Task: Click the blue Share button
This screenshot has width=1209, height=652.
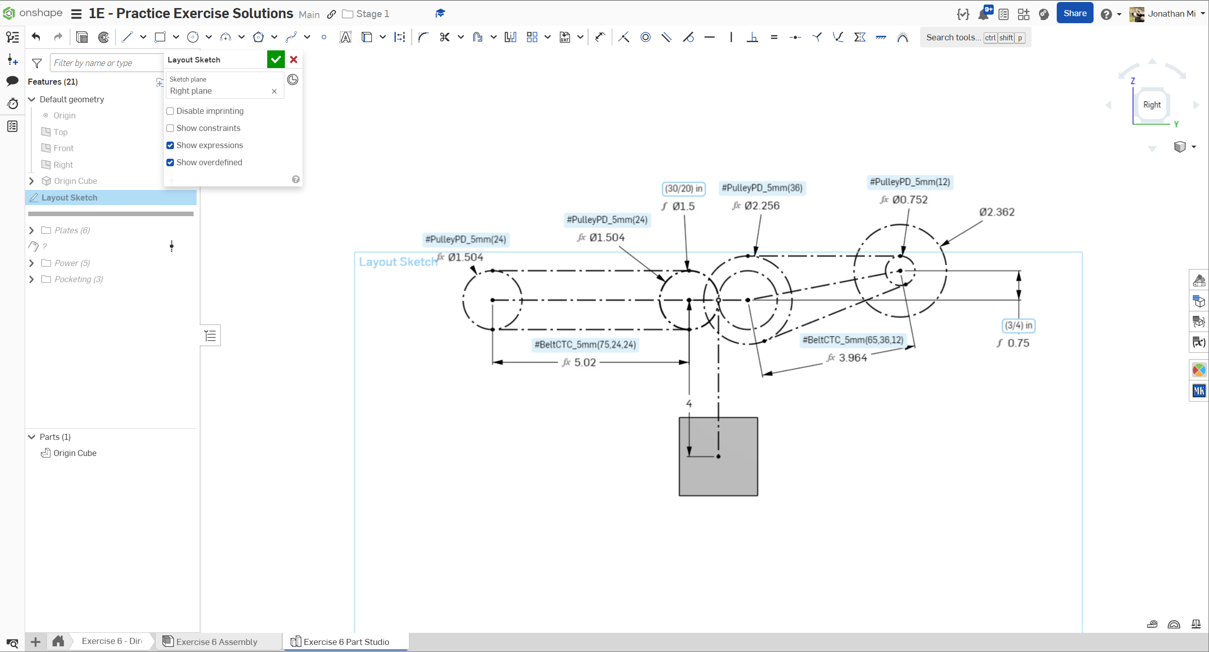Action: 1074,14
